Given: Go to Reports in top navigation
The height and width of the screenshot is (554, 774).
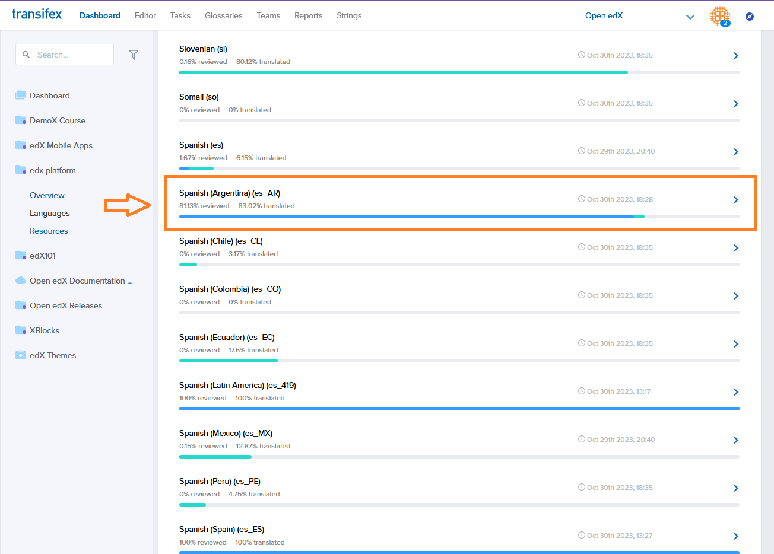Looking at the screenshot, I should (x=308, y=16).
